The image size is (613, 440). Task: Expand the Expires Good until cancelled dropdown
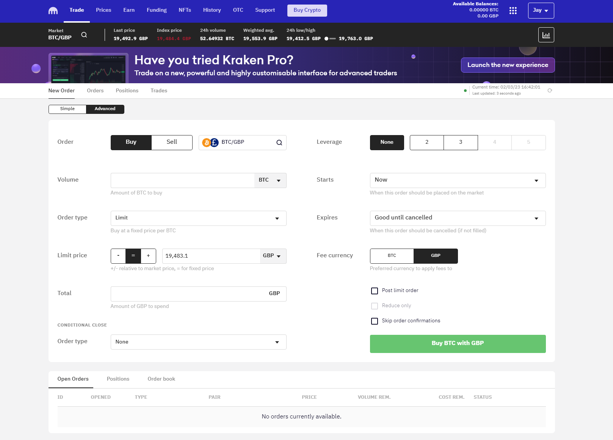pyautogui.click(x=458, y=218)
